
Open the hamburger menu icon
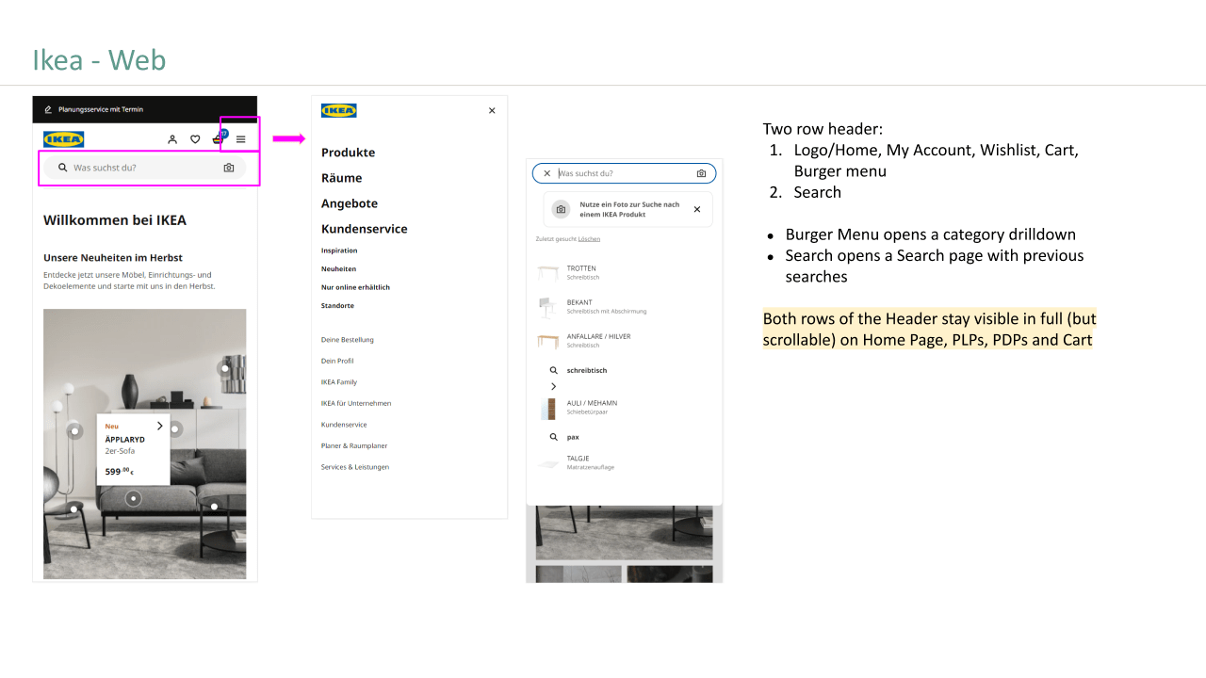[x=240, y=139]
